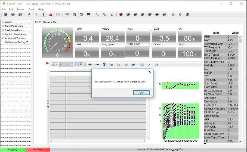Click the up-arrow Upload to ECU icon
247x152 pixels.
click(44, 14)
